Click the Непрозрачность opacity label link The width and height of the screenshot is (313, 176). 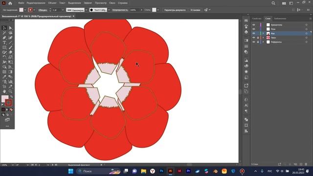(120, 10)
